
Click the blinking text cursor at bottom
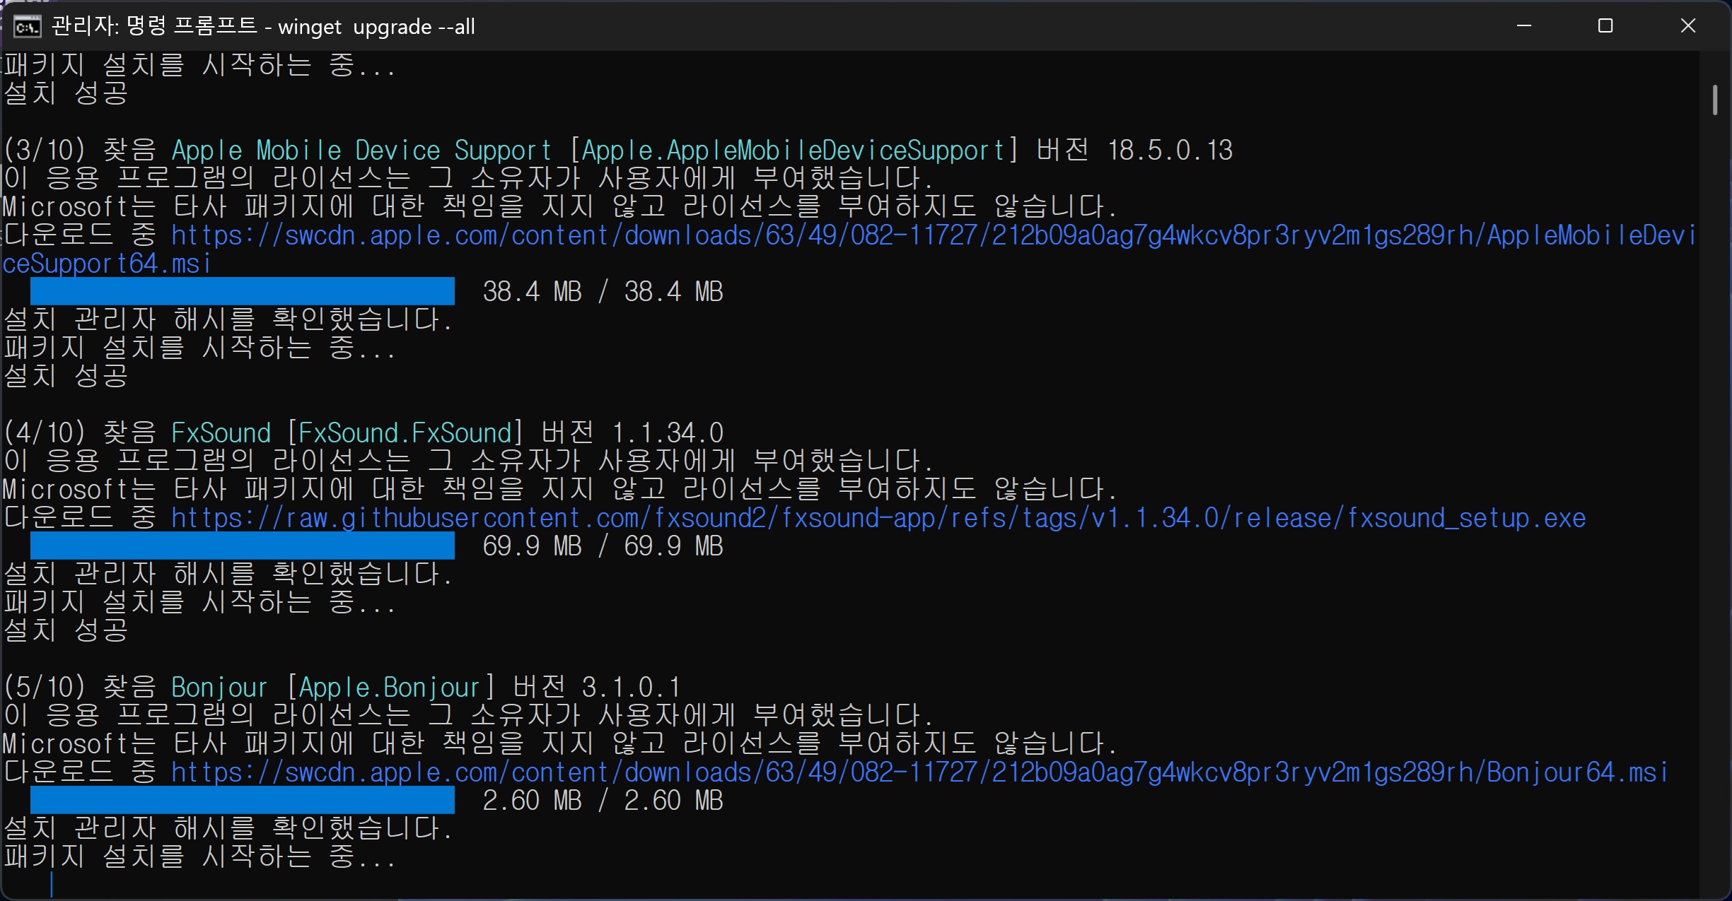point(52,884)
